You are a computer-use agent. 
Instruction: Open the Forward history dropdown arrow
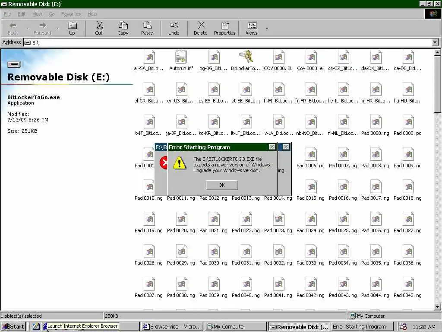click(x=57, y=28)
